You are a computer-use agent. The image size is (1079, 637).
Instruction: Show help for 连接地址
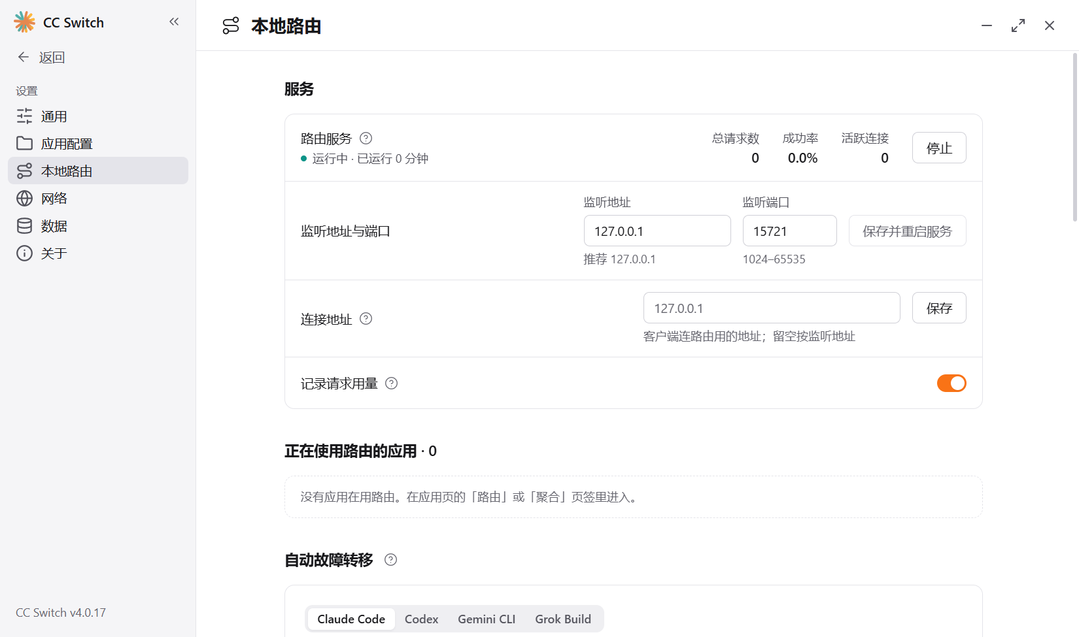(x=366, y=319)
